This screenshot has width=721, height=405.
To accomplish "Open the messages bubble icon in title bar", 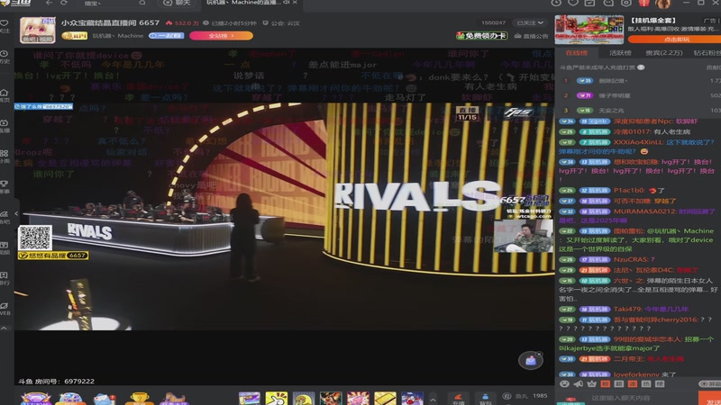I will 608,3.
